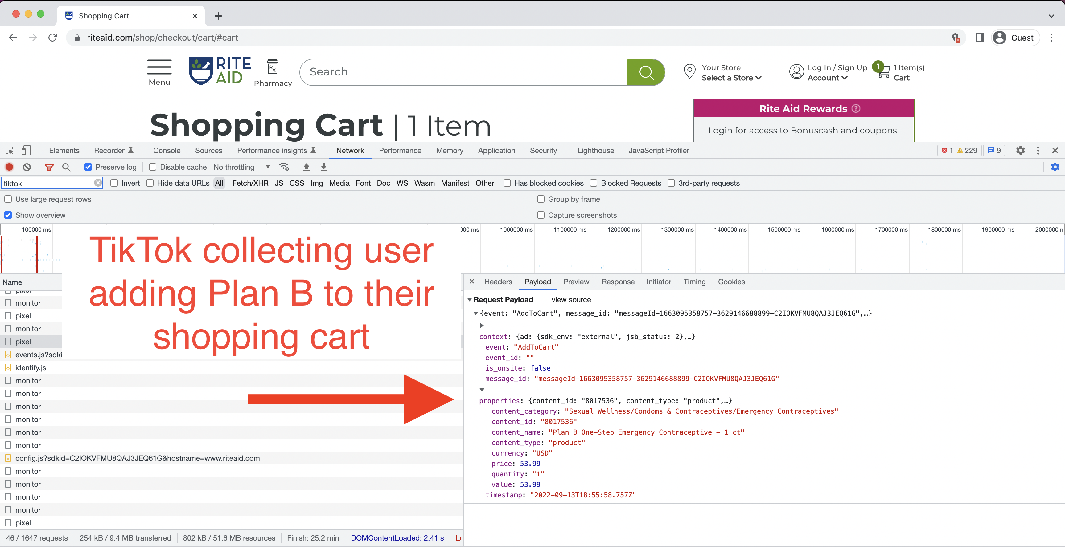
Task: Click Log In / Sign Up
Action: 837,68
